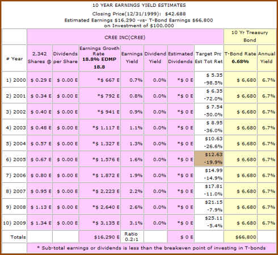
Task: Click the 'T-Bond Rate 6.68%' header
Action: [241, 58]
